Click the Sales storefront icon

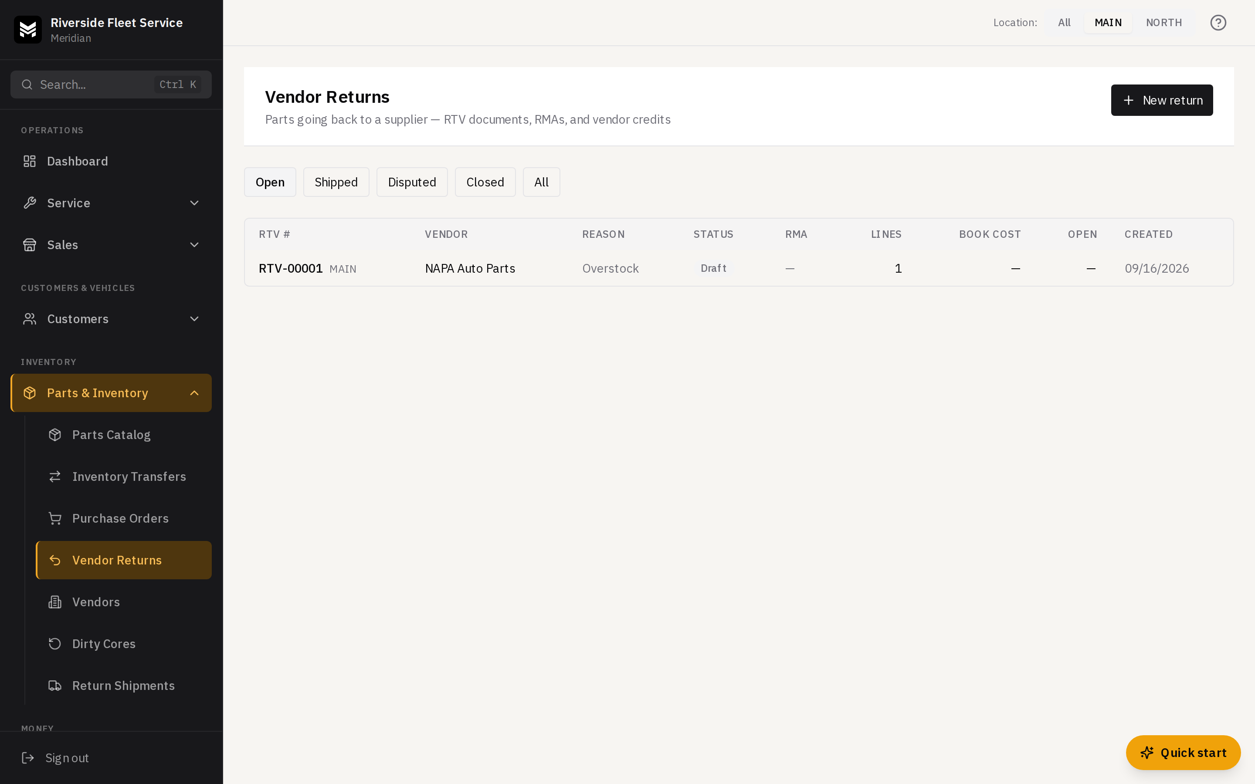point(30,245)
